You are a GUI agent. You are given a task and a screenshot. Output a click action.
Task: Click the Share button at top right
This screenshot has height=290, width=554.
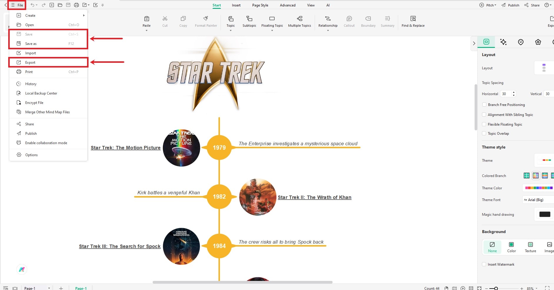coord(532,5)
